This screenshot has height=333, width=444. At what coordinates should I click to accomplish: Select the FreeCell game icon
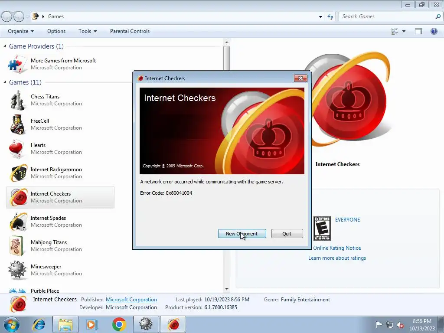point(17,124)
